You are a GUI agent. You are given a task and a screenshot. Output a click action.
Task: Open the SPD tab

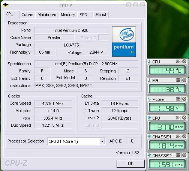click(83, 15)
